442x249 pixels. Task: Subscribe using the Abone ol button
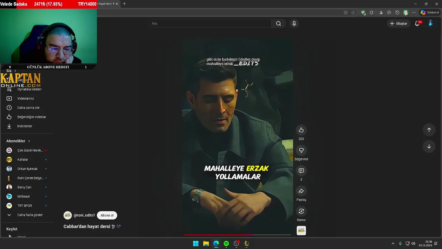(107, 215)
